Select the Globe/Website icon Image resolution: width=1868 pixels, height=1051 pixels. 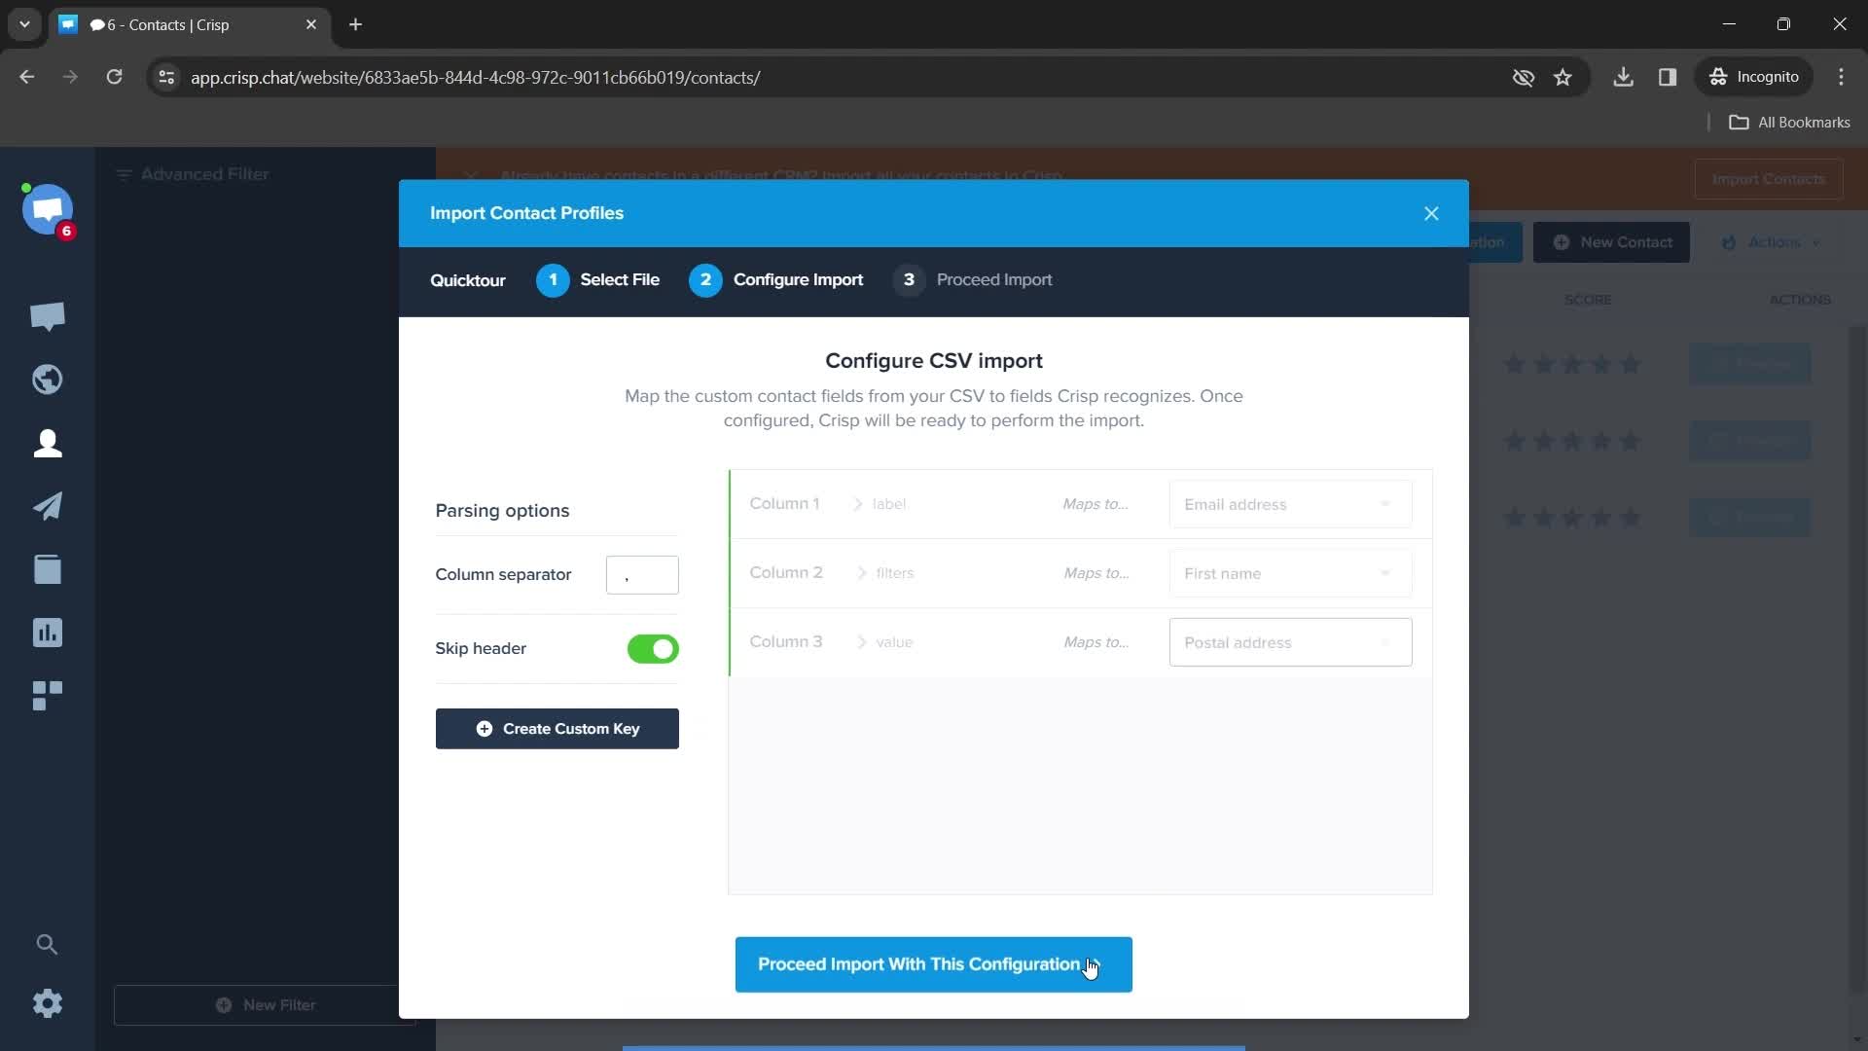coord(48,380)
